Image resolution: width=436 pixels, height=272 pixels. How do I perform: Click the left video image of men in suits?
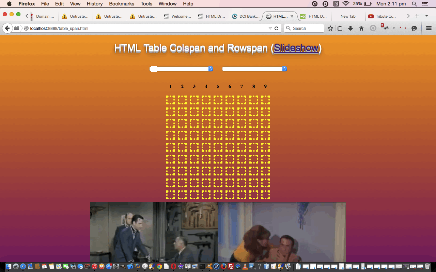coord(154,232)
